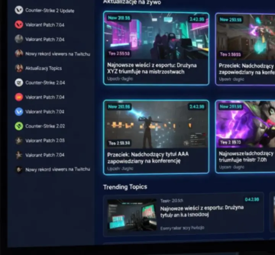The height and width of the screenshot is (255, 275).
Task: Click the Test- 20.5h label on trending card
Action: point(172,200)
